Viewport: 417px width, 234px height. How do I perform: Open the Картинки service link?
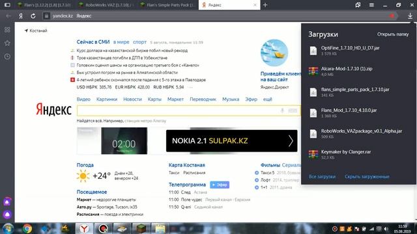coord(107,99)
